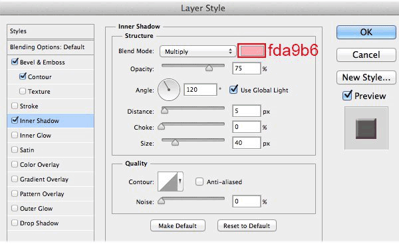
Task: Click the Noise value field
Action: [247, 201]
